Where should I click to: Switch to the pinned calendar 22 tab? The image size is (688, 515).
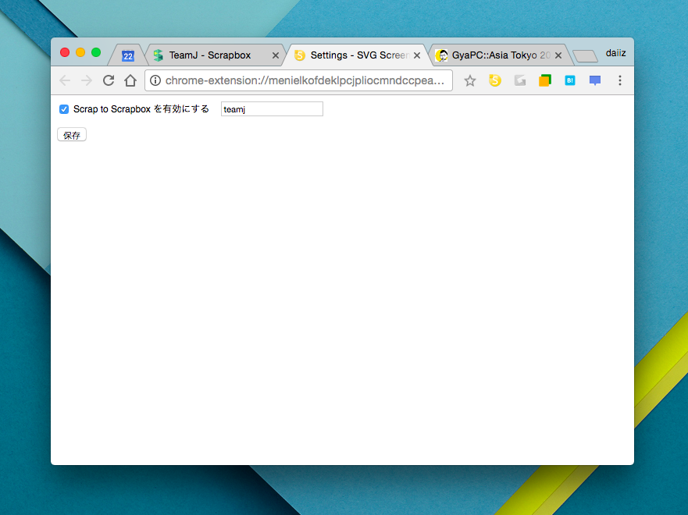pyautogui.click(x=128, y=55)
